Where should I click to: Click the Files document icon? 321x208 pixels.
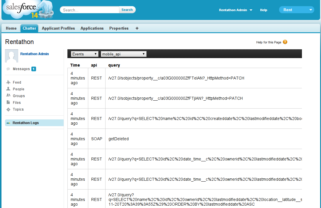tap(8, 102)
